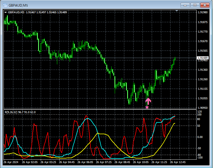
Task: Click time label 26 Apr 02:05
Action: [30, 162]
